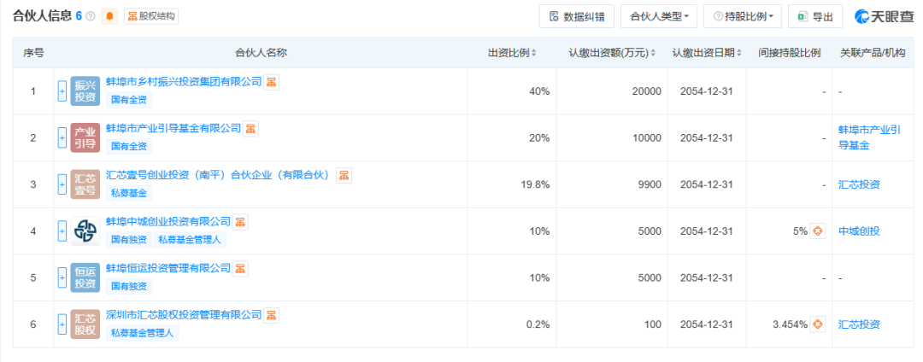Click the help icon next to 合伙人信息

[x=91, y=17]
